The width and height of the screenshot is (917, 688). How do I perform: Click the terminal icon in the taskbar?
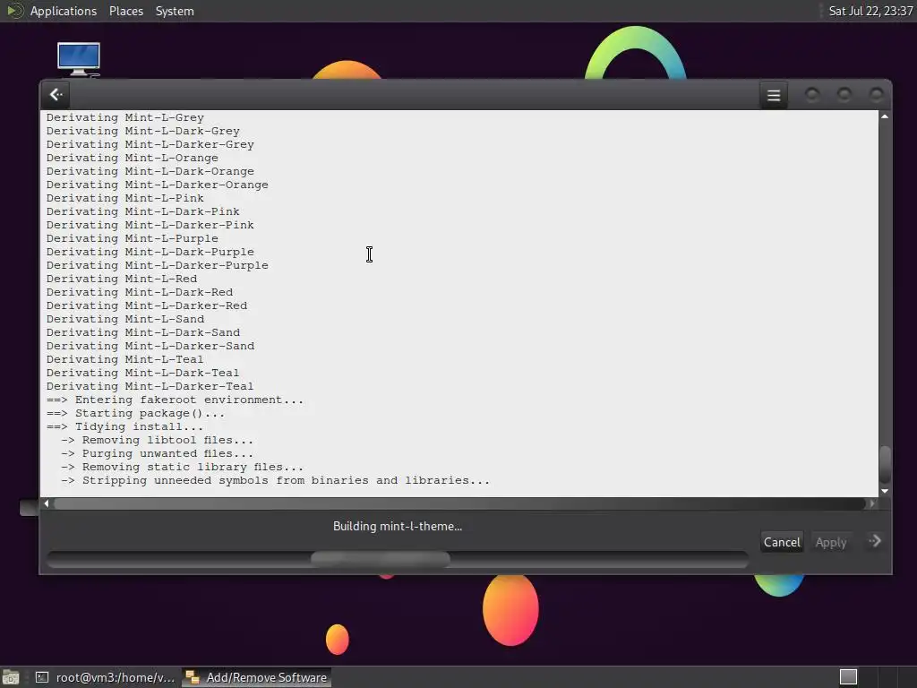coord(41,677)
